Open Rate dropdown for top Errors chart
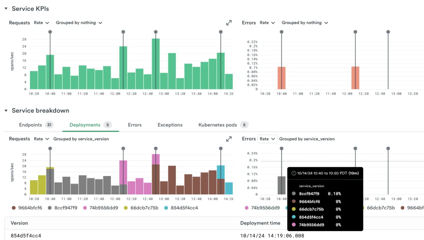This screenshot has width=424, height=240. point(267,23)
